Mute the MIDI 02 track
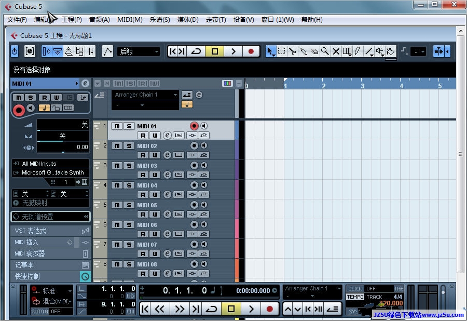The image size is (467, 321). click(x=117, y=146)
